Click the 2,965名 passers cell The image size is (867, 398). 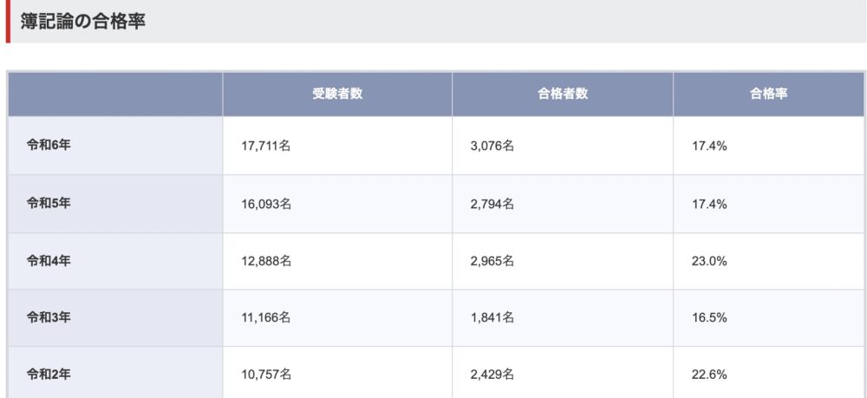point(563,262)
